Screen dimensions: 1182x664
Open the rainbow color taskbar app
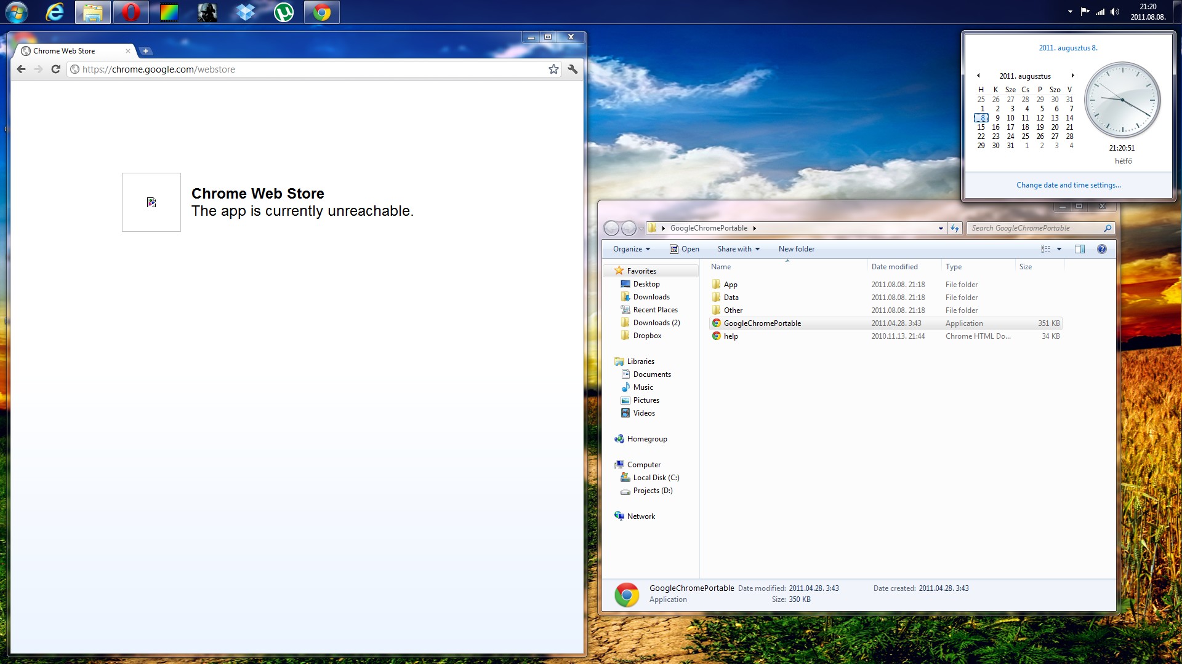[169, 12]
